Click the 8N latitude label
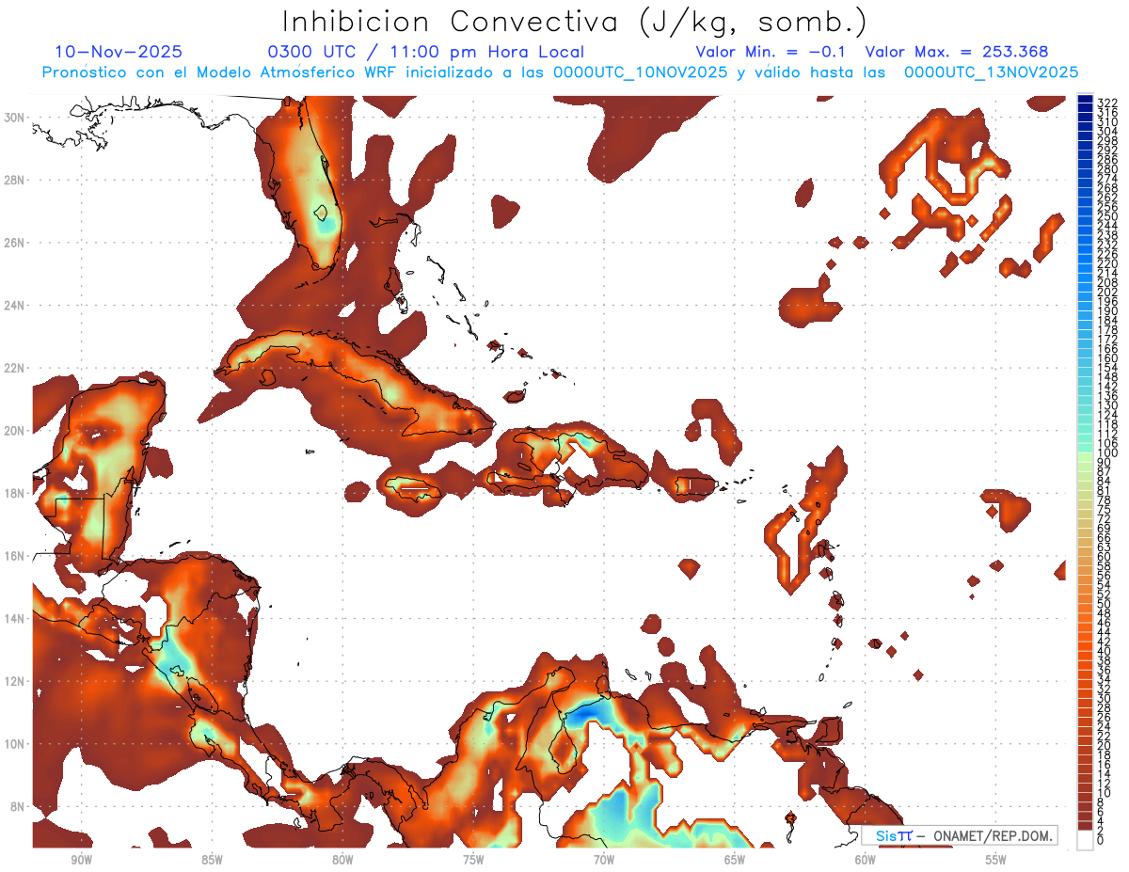The height and width of the screenshot is (872, 1129). pos(18,806)
